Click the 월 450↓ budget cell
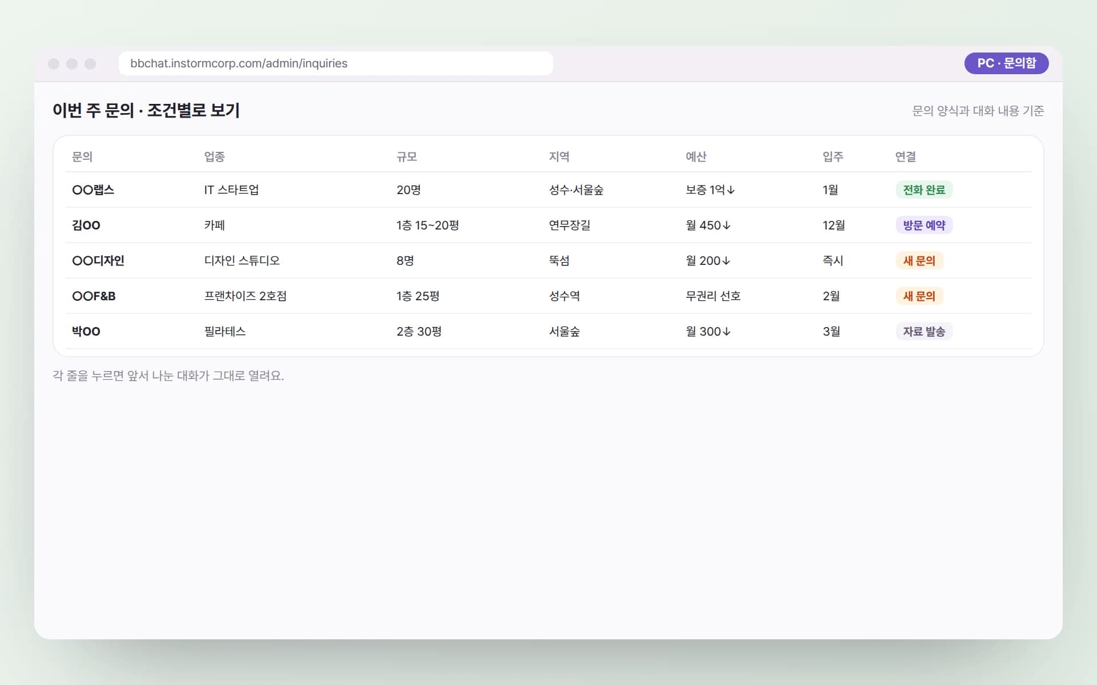This screenshot has height=685, width=1097. click(708, 225)
